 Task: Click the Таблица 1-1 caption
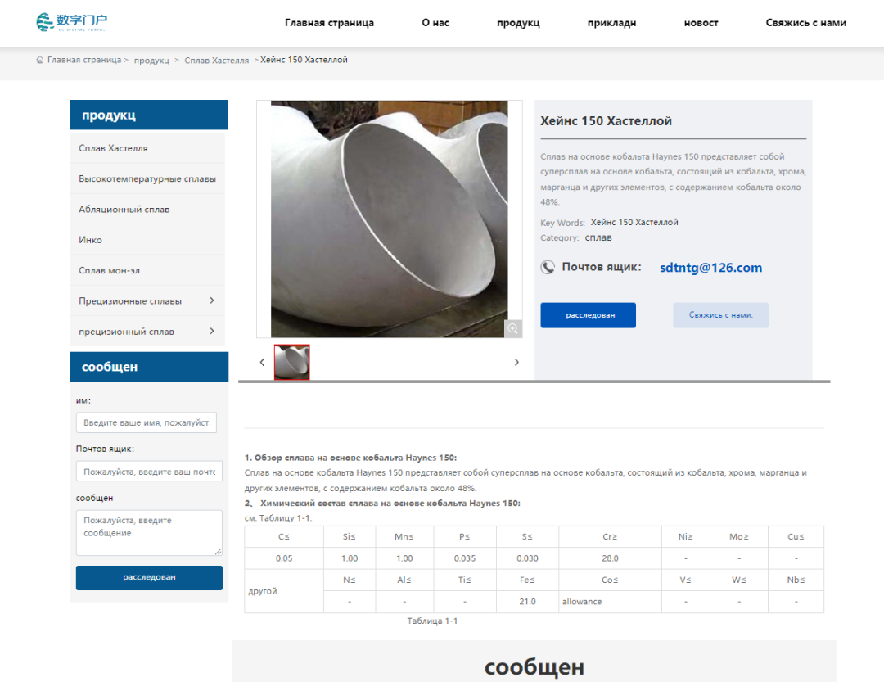(x=432, y=621)
